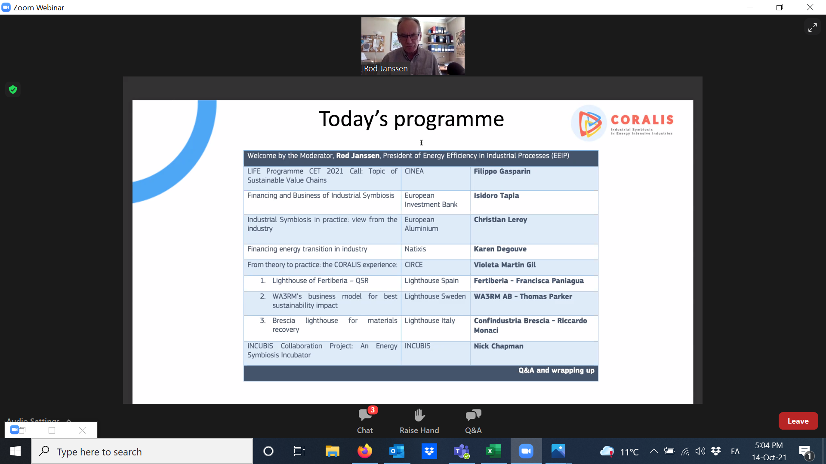This screenshot has width=826, height=464.
Task: Close the small Zoom mini window
Action: [83, 430]
